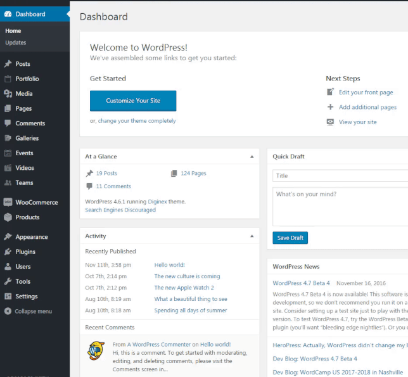The height and width of the screenshot is (377, 408).
Task: Click the Products box icon in sidebar
Action: pos(8,217)
